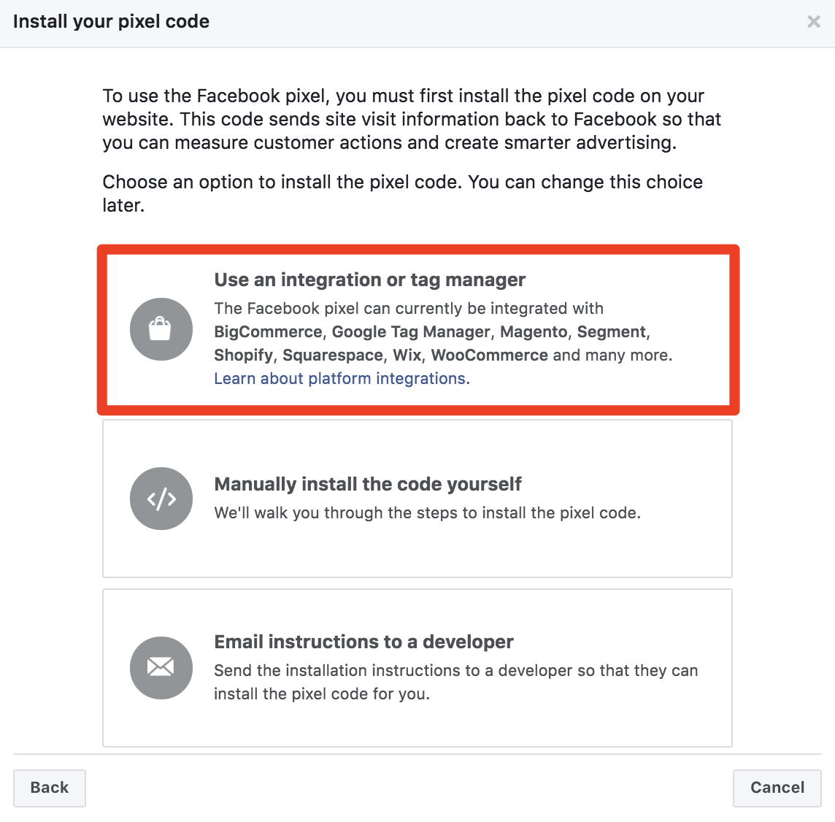Click the shopping bag integration icon
Screen dimensions: 835x822
coord(161,329)
